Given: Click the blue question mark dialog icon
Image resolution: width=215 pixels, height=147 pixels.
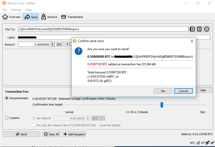Looking at the screenshot, I should pyautogui.click(x=79, y=51).
